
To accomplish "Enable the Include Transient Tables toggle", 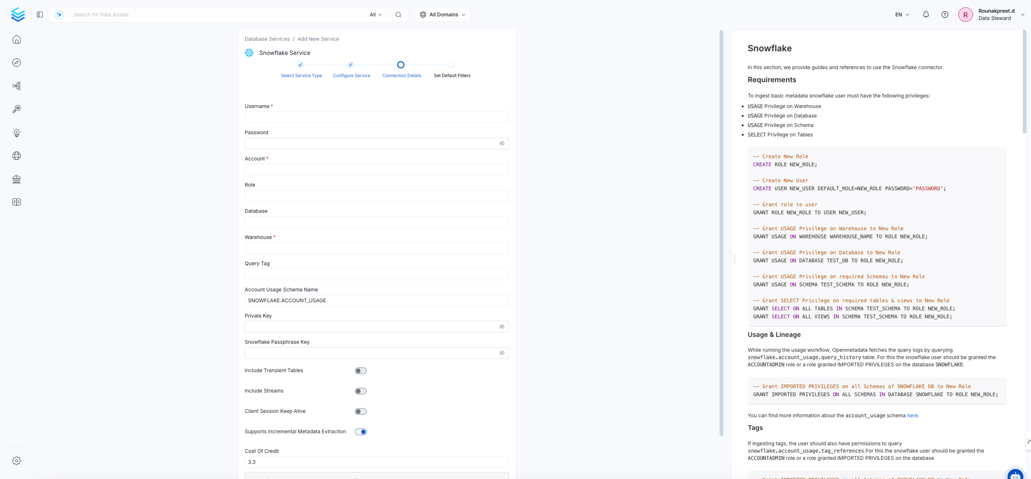I will coord(360,370).
